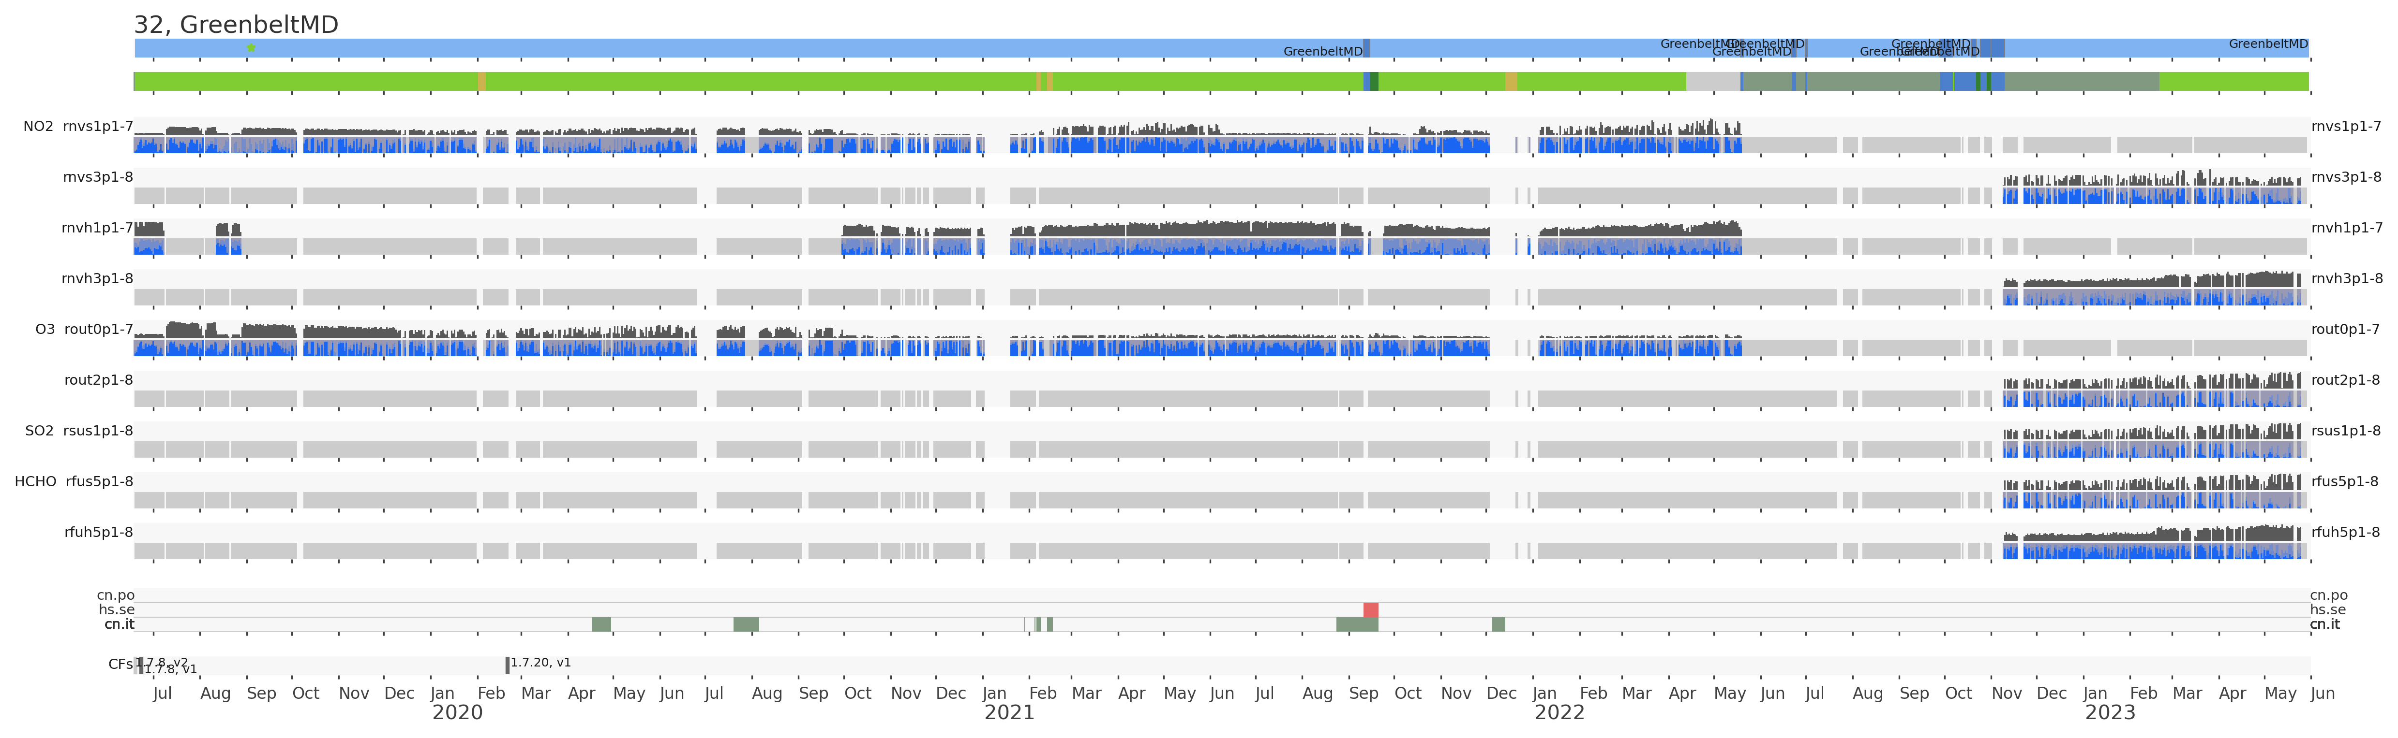The width and height of the screenshot is (2398, 738).
Task: Click the right rout2p1-8 row label
Action: (2345, 380)
